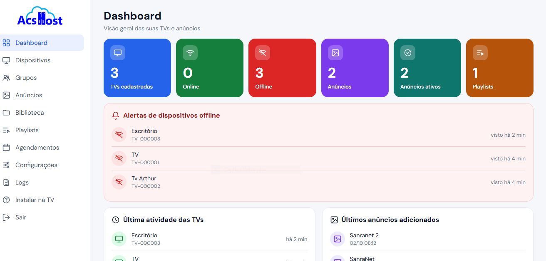
Task: Click the red Offline stat card
Action: pyautogui.click(x=282, y=68)
